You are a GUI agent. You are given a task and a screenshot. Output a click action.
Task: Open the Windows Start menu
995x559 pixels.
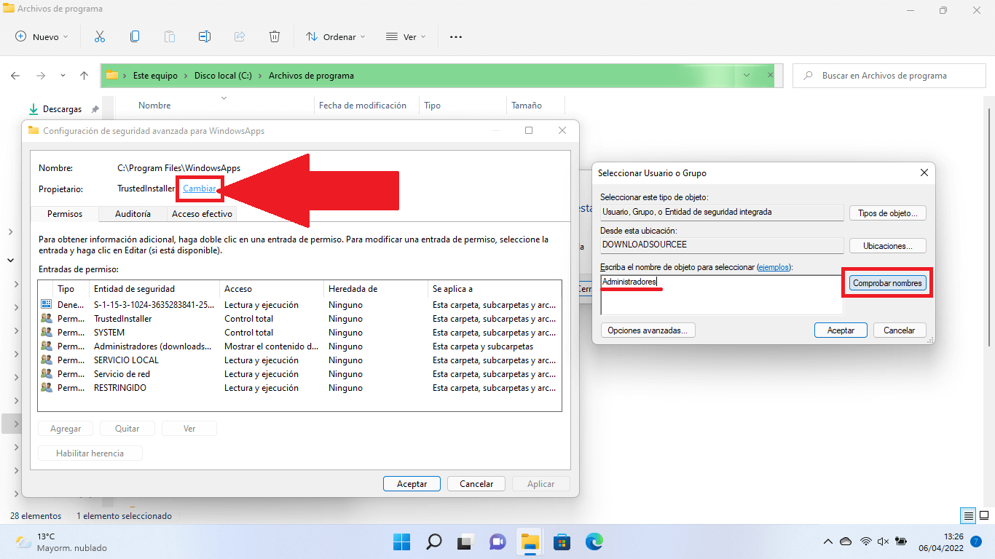402,542
